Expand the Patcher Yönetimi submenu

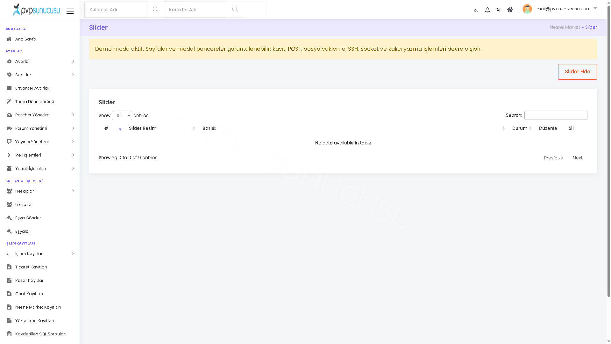click(40, 115)
